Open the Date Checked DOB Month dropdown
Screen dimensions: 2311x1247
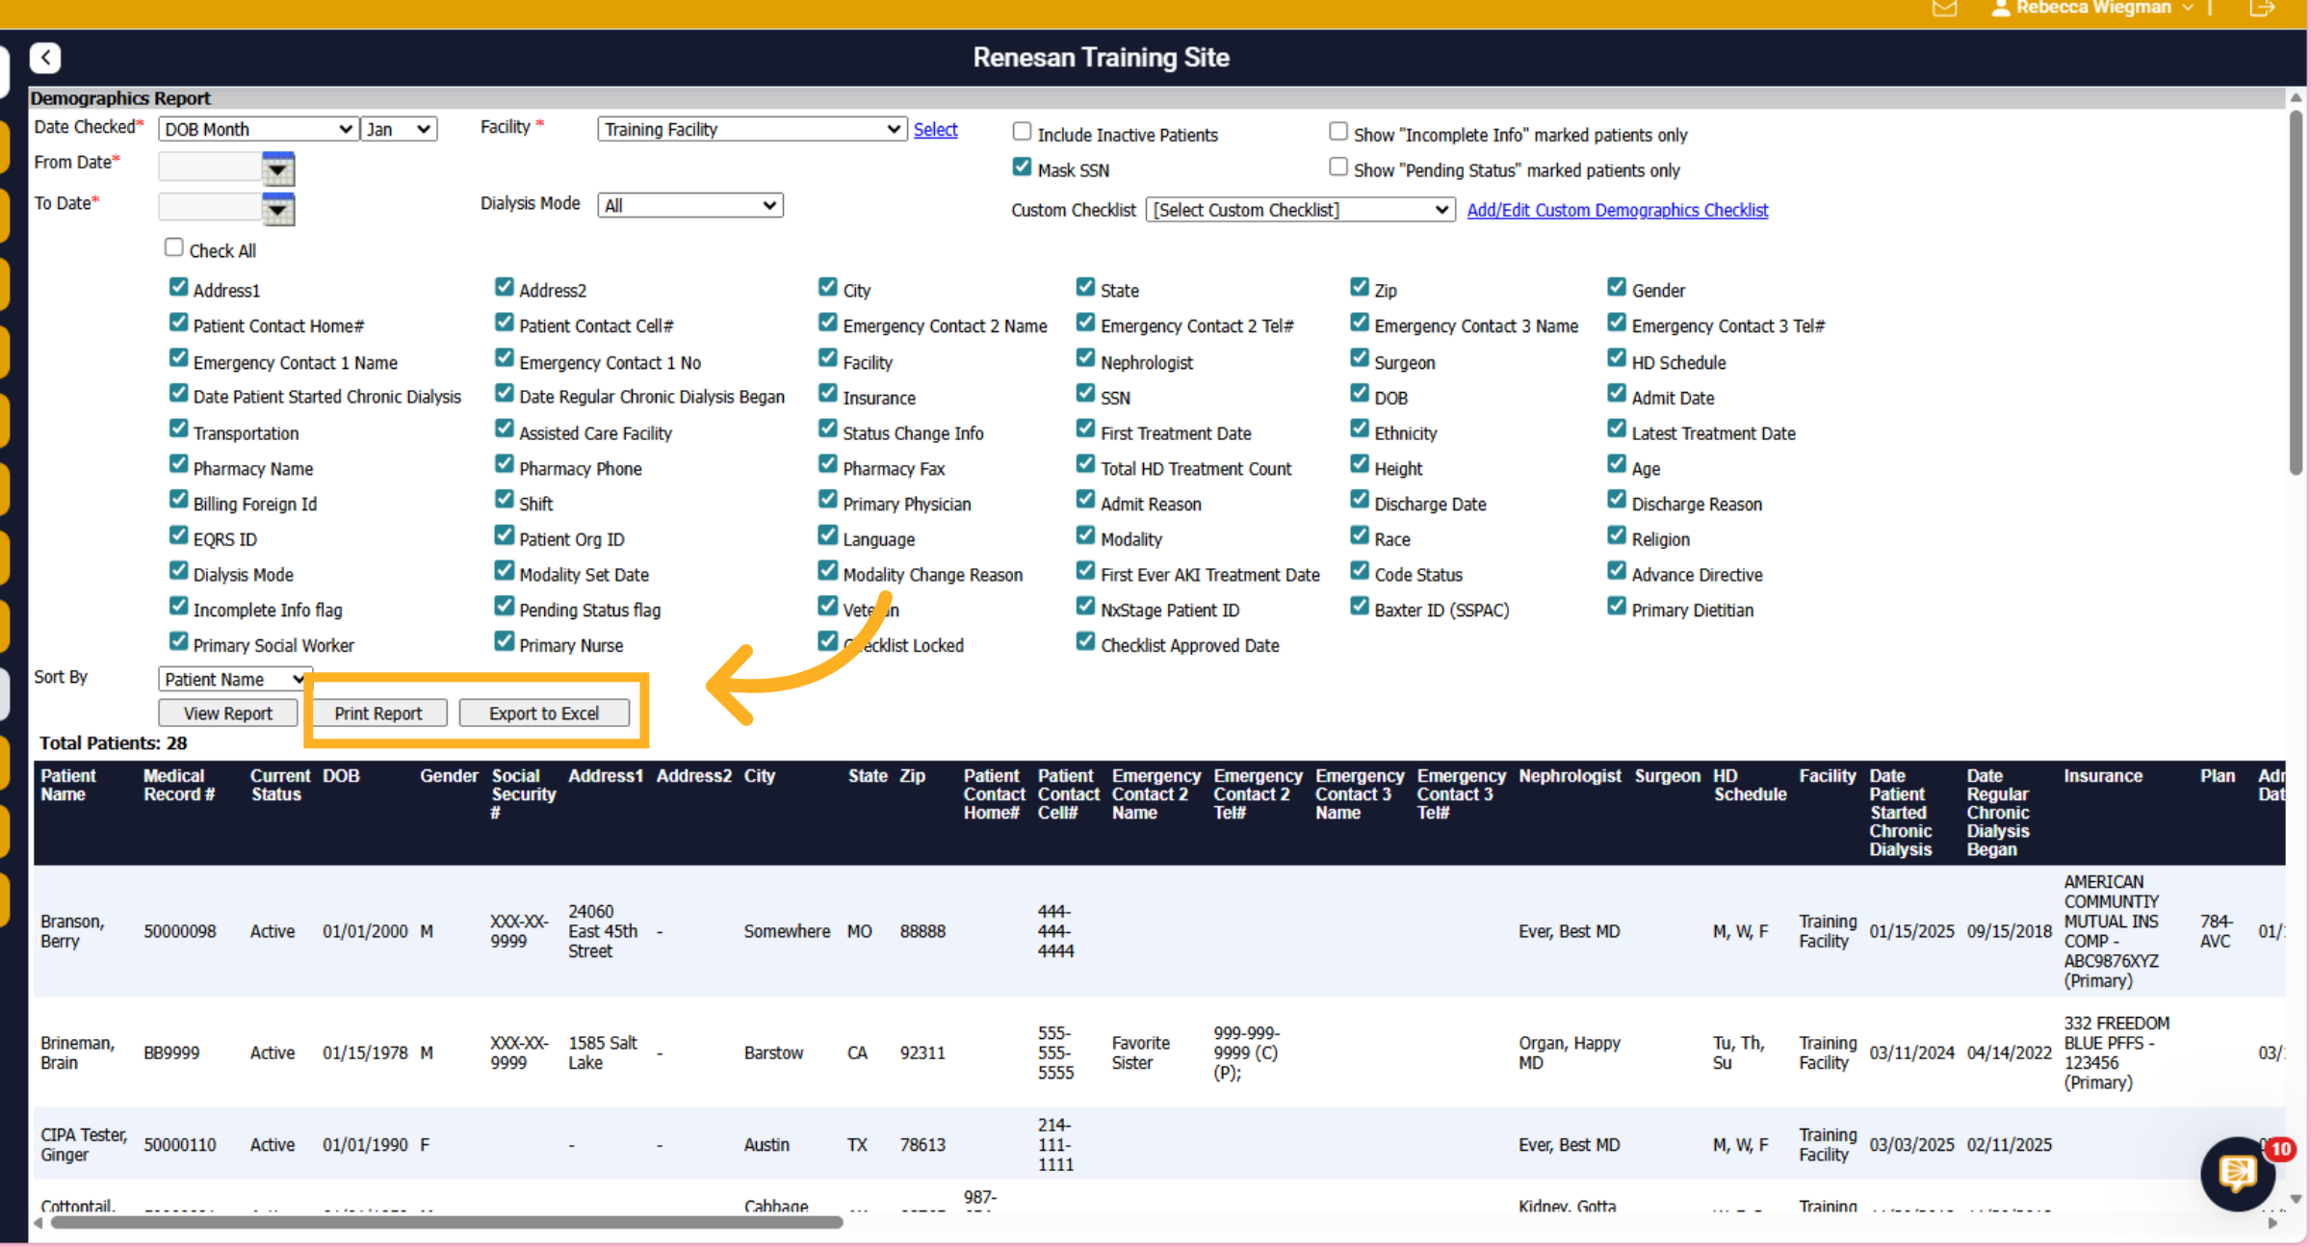258,129
